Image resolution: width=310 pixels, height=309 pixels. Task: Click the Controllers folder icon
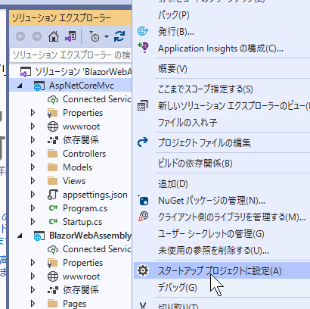53,154
